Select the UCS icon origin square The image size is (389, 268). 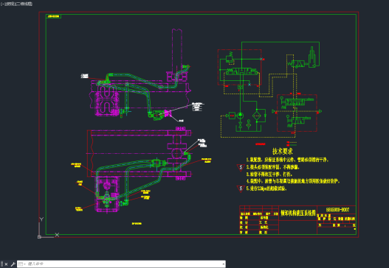pos(39,237)
